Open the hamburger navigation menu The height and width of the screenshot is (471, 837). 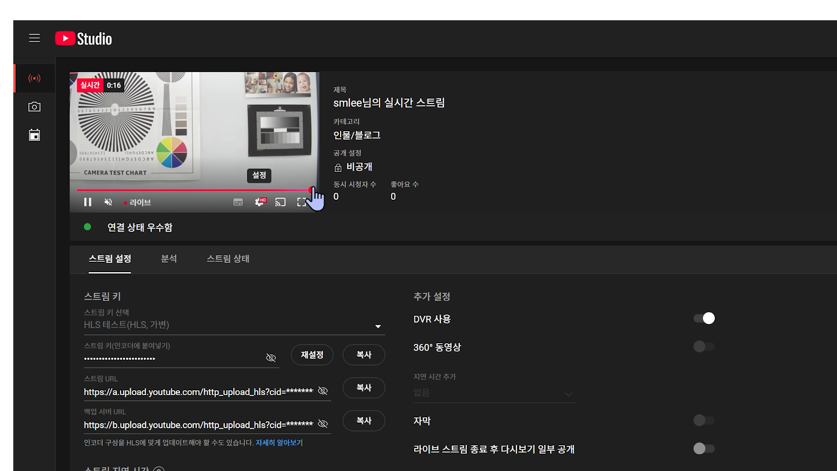(34, 38)
